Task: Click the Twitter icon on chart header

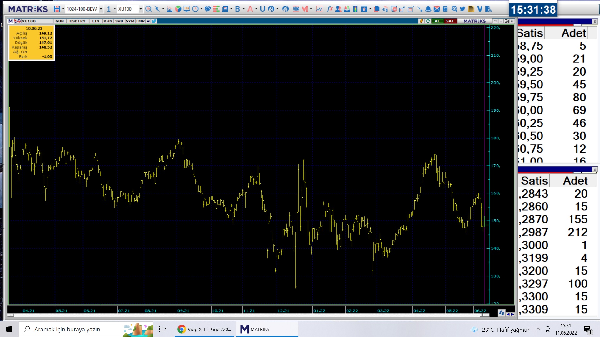Action: pos(154,21)
